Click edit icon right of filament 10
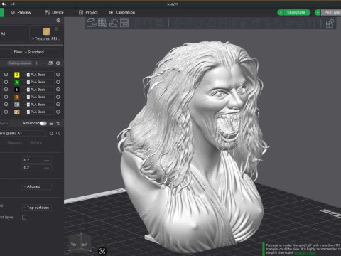The image size is (341, 256). click(58, 105)
